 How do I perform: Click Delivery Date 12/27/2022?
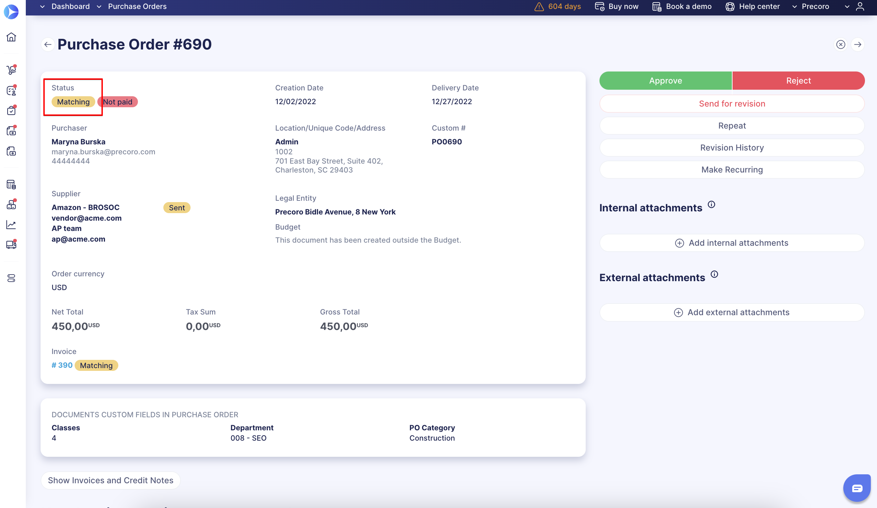click(x=452, y=102)
